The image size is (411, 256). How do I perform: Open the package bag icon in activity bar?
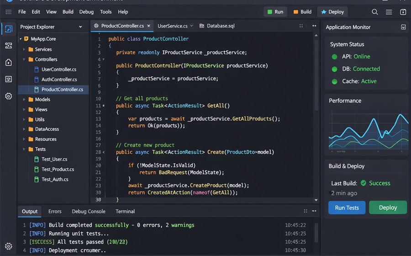[x=8, y=63]
